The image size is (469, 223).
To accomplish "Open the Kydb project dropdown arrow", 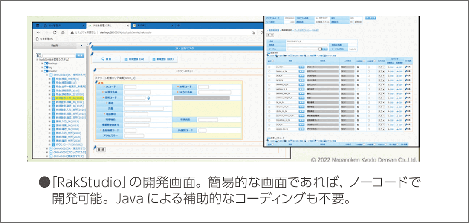I will point(81,46).
